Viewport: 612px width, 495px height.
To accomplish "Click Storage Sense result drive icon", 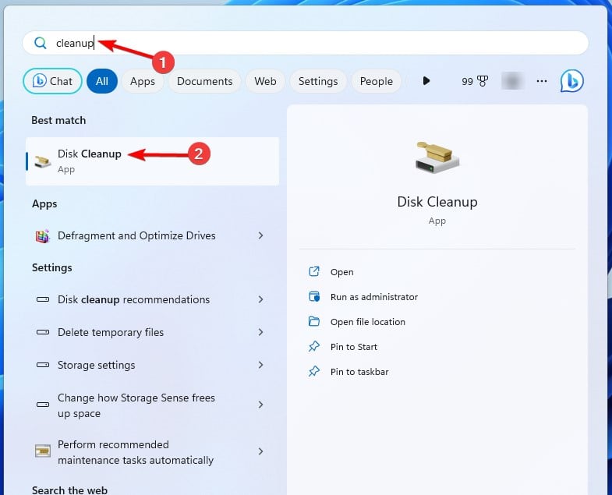I will click(43, 405).
